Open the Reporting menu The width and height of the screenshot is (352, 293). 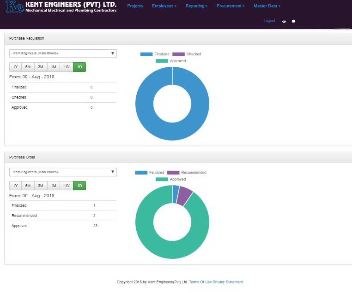(x=196, y=6)
